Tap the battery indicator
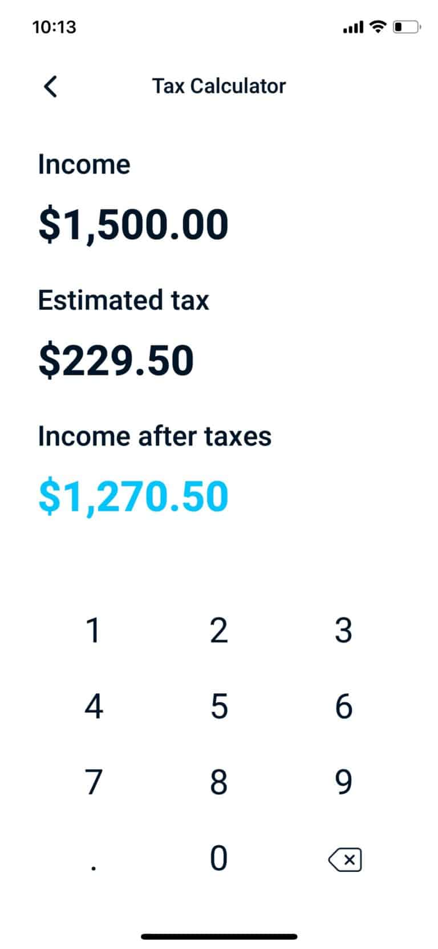The width and height of the screenshot is (438, 949). click(x=405, y=26)
